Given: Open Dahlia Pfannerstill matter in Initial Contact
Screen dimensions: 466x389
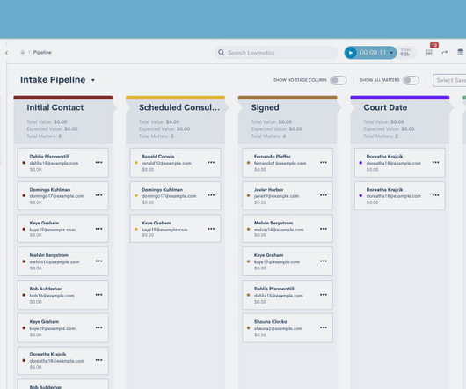Looking at the screenshot, I should [x=63, y=163].
